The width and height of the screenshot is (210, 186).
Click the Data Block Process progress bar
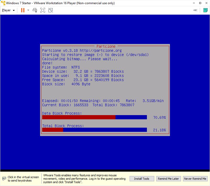pyautogui.click(x=94, y=117)
